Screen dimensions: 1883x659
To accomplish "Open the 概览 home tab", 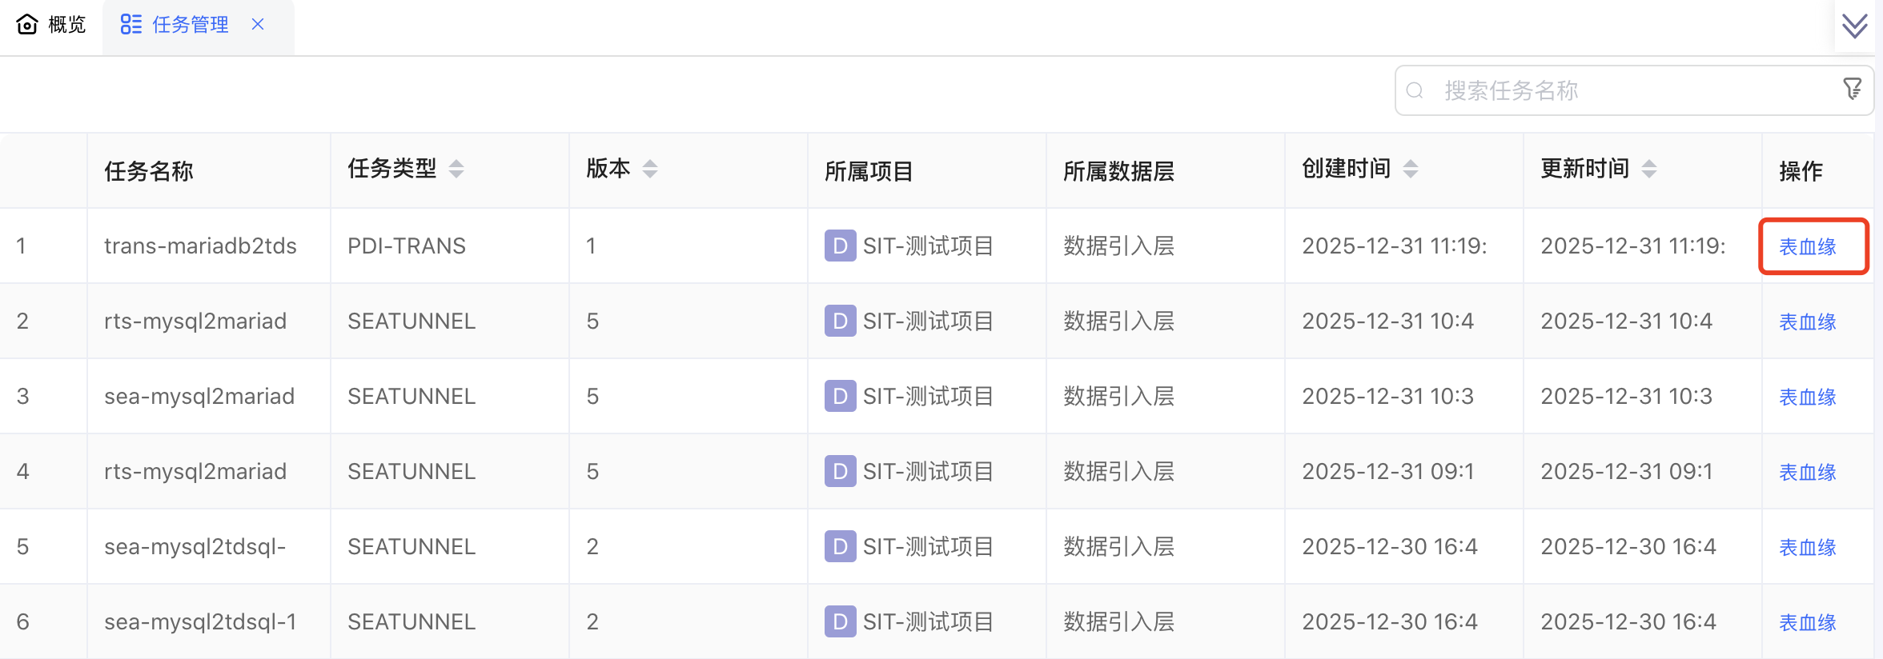I will 51,25.
